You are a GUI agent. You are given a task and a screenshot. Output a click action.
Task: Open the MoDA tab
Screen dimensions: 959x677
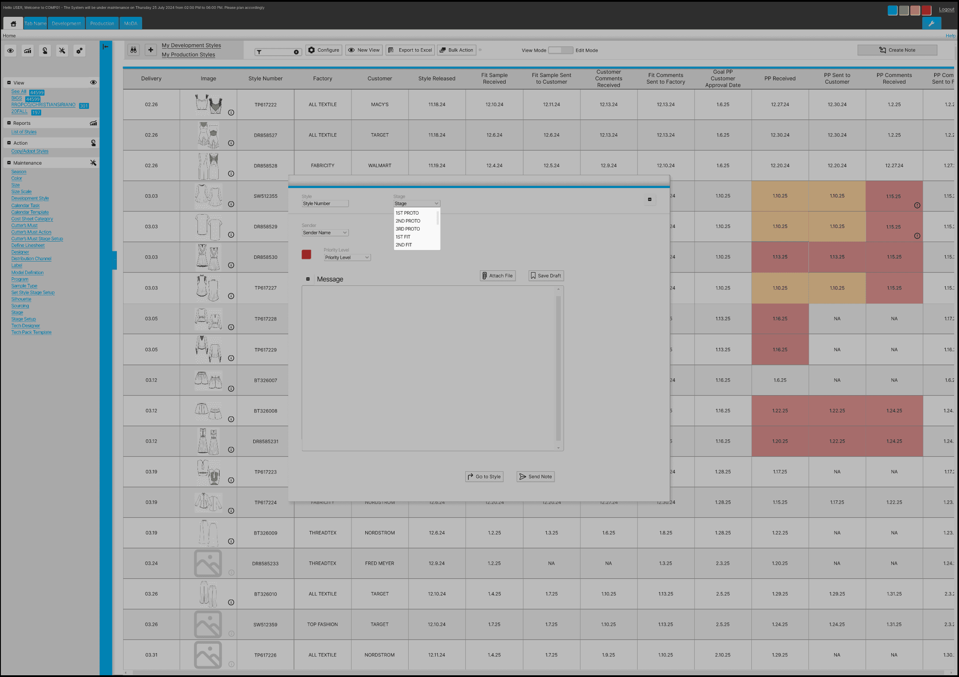pyautogui.click(x=131, y=23)
